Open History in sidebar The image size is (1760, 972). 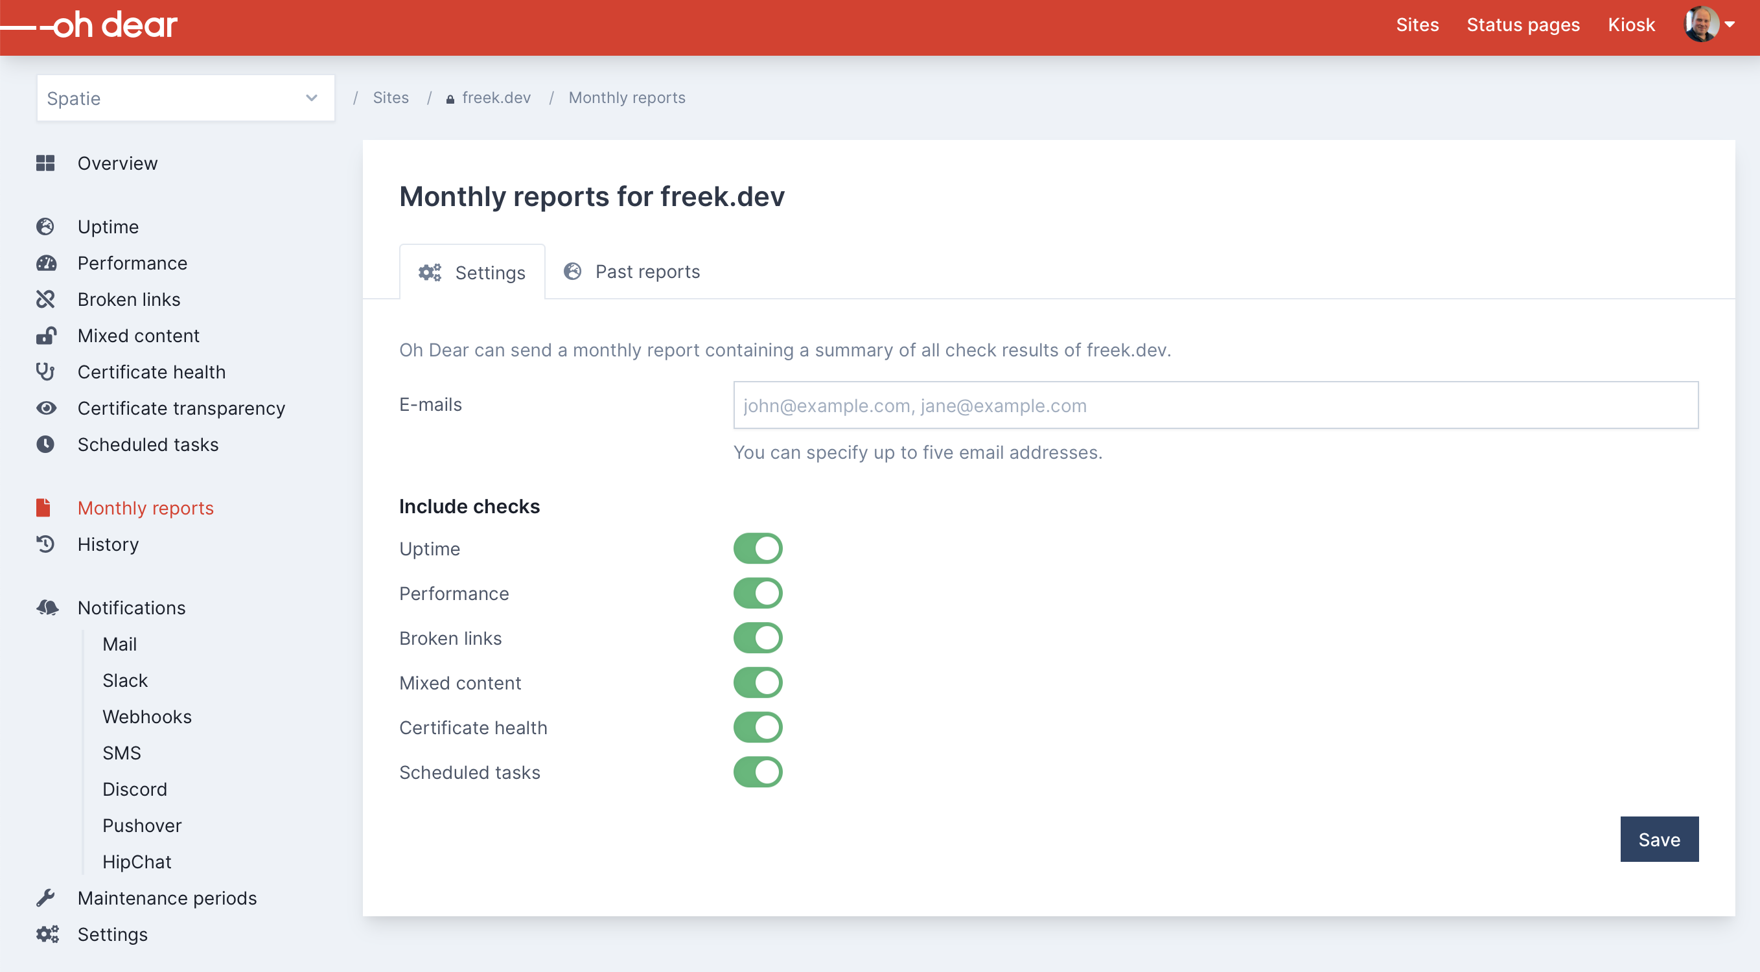coord(108,544)
